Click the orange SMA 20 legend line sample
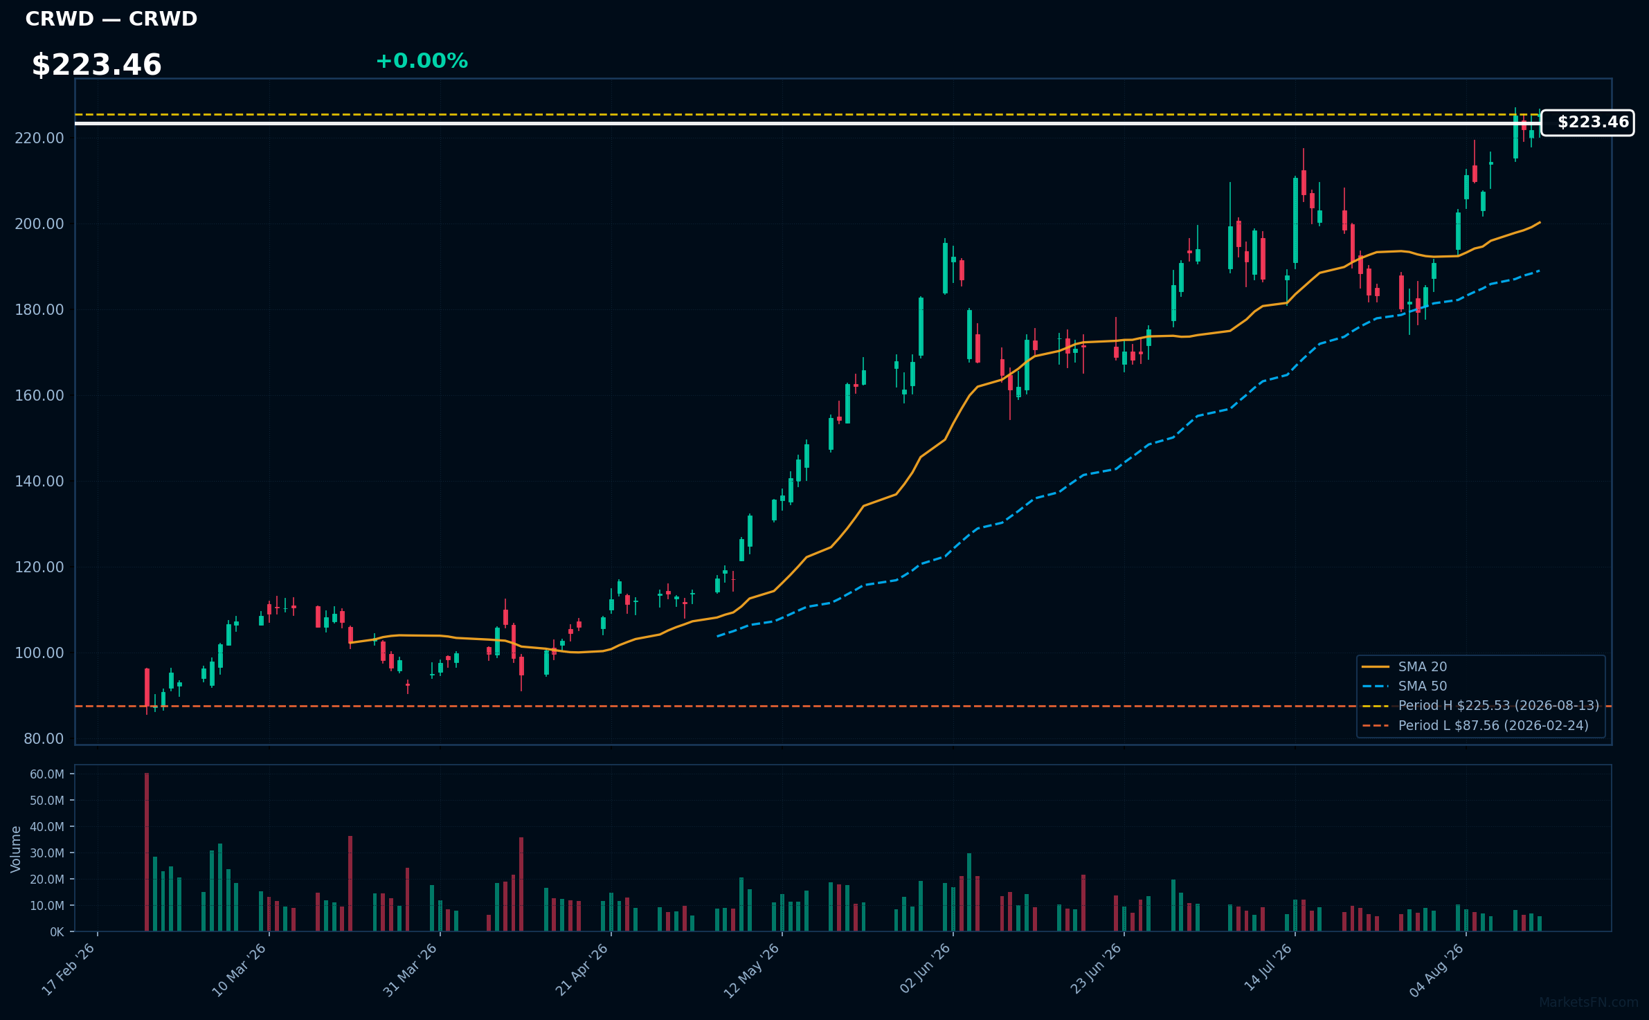Viewport: 1649px width, 1020px height. 1376,667
